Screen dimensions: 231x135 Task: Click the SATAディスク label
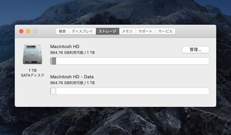[33, 75]
